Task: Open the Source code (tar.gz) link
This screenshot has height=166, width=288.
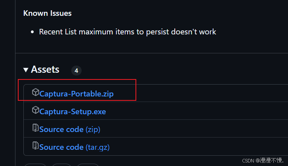Action: pyautogui.click(x=74, y=147)
